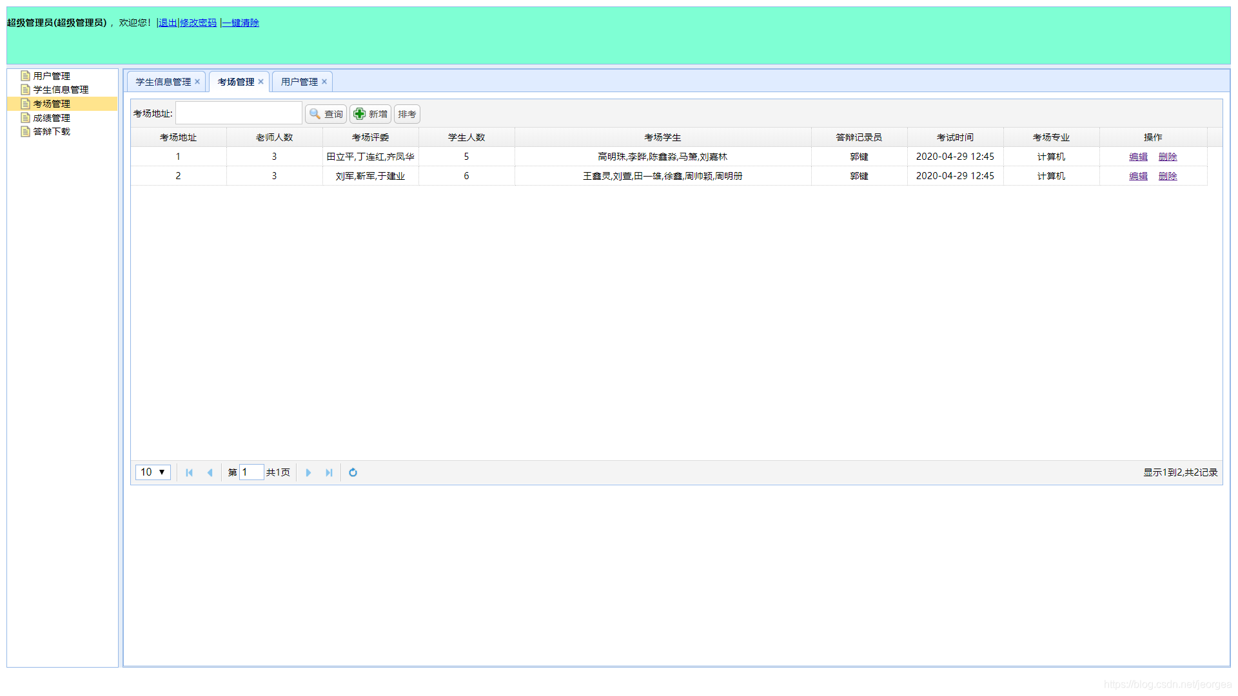Click 删除 for exam room 2
This screenshot has height=696, width=1238.
(1168, 177)
